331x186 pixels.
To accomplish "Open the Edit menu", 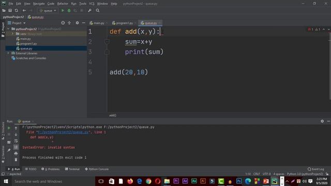I will (x=19, y=4).
